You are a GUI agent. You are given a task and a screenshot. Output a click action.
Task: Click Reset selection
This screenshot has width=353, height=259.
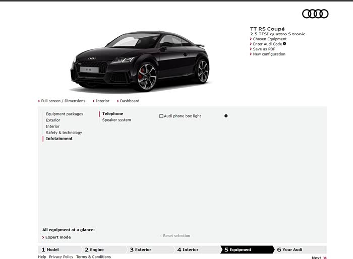point(176,236)
